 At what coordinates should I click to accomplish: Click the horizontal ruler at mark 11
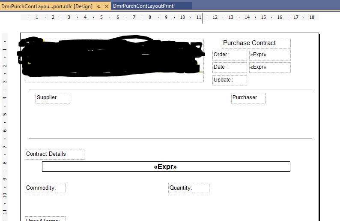tap(198, 17)
